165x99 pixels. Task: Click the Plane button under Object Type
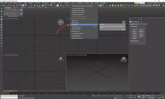tap(141, 37)
